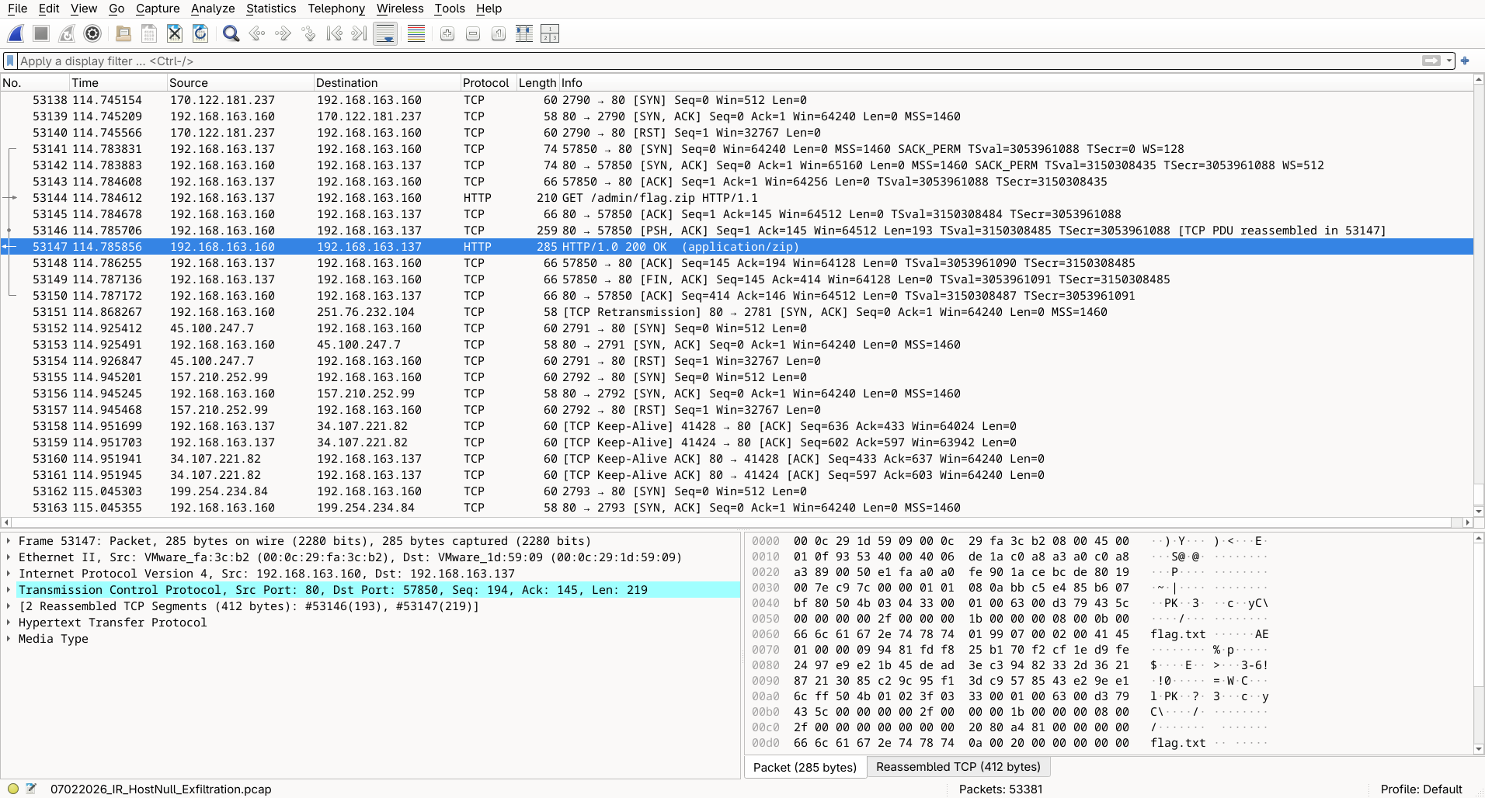Click the find packet magnifier icon

(231, 33)
